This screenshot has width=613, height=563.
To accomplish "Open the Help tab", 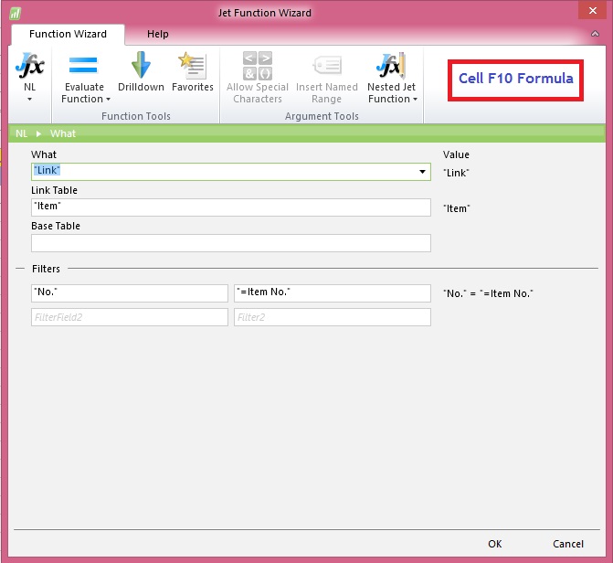I will (158, 34).
